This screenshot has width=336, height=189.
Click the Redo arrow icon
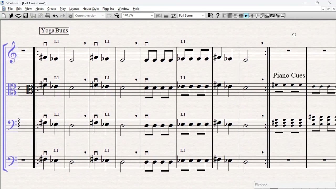click(62, 16)
